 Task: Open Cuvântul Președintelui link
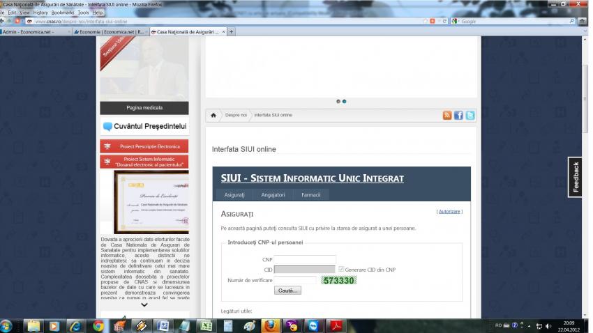(x=145, y=126)
